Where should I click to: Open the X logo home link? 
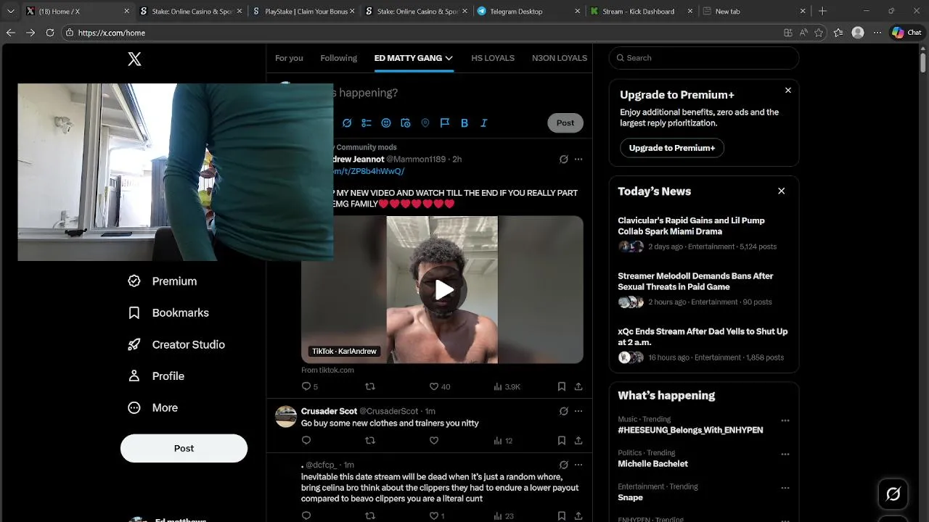coord(134,59)
